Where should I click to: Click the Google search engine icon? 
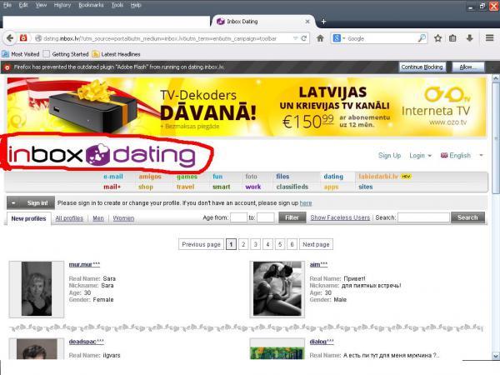tap(337, 38)
